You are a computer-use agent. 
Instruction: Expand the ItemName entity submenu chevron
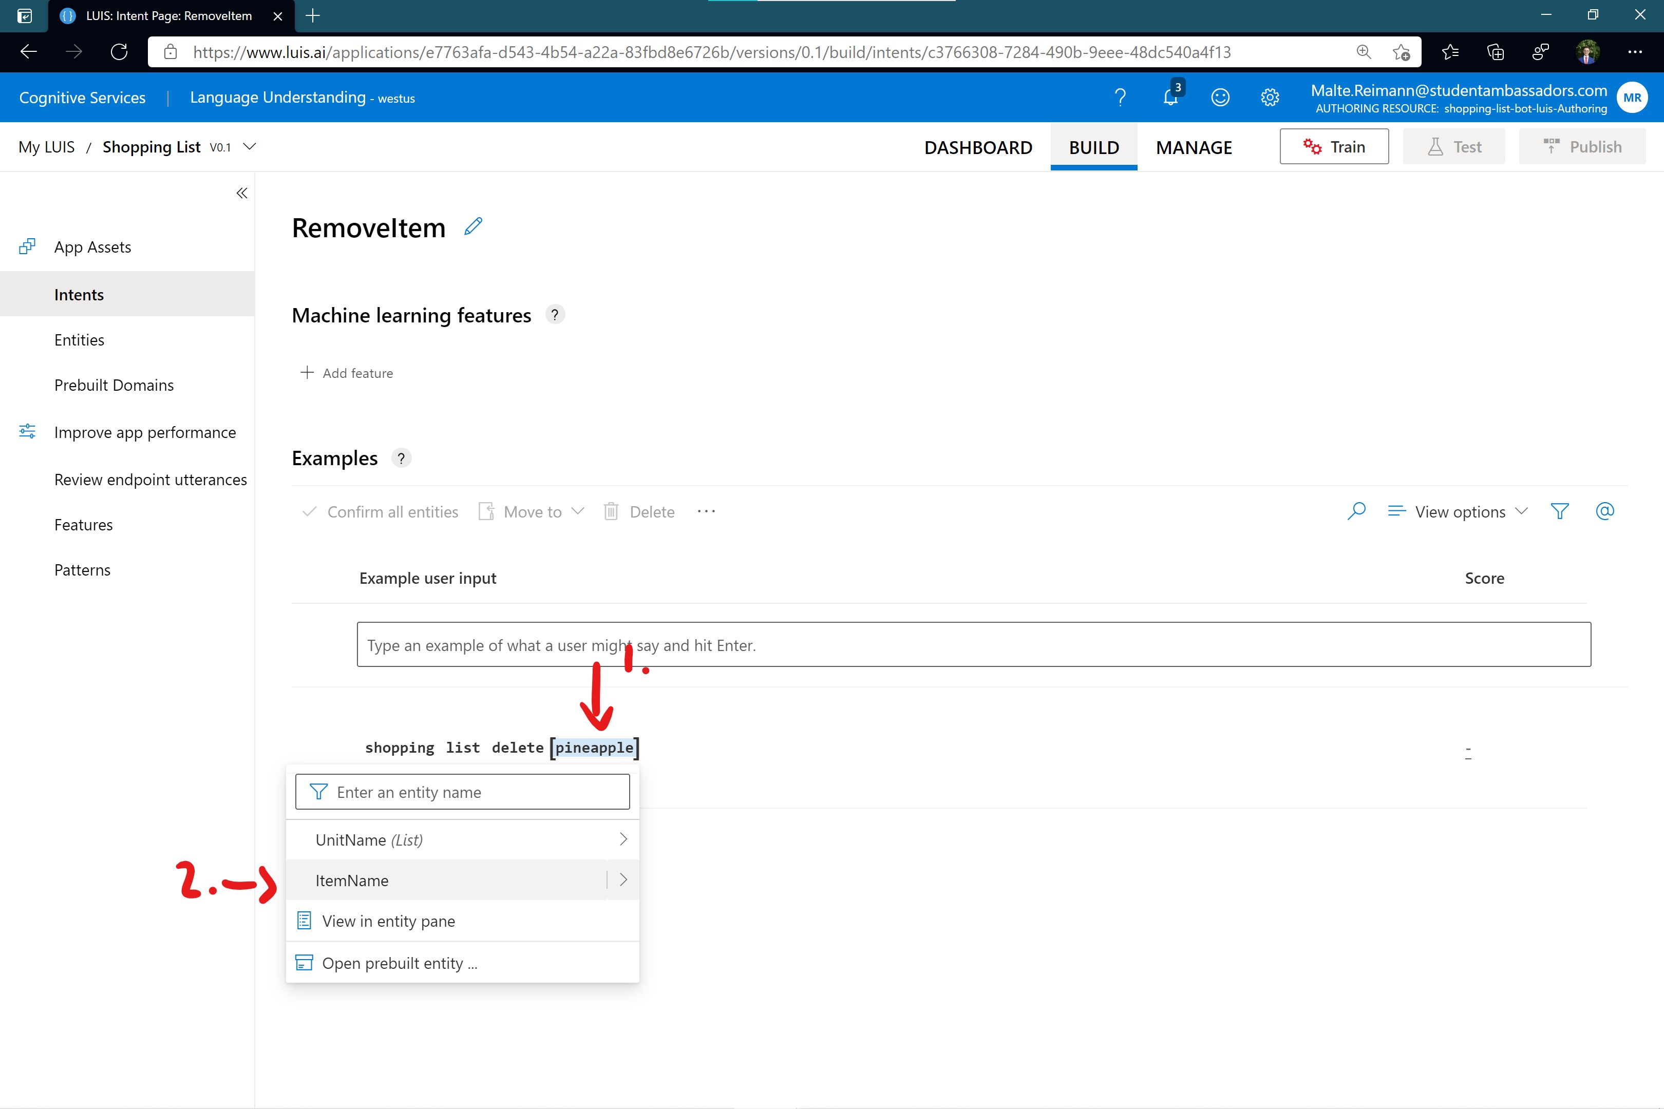click(622, 880)
